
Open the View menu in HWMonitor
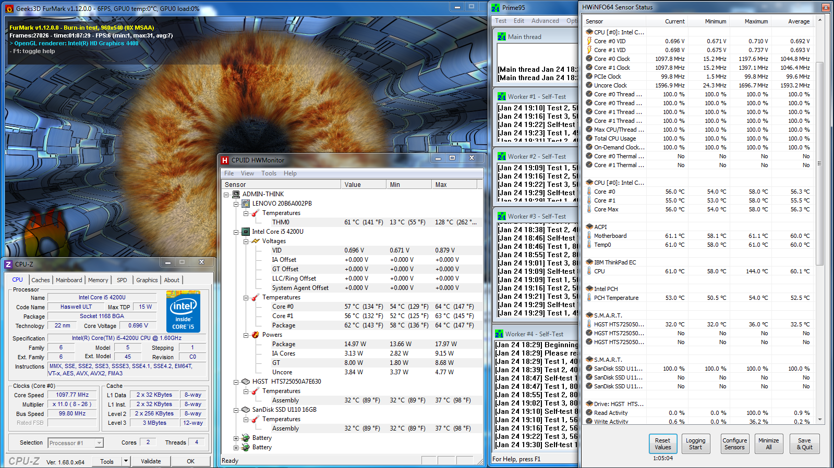247,173
